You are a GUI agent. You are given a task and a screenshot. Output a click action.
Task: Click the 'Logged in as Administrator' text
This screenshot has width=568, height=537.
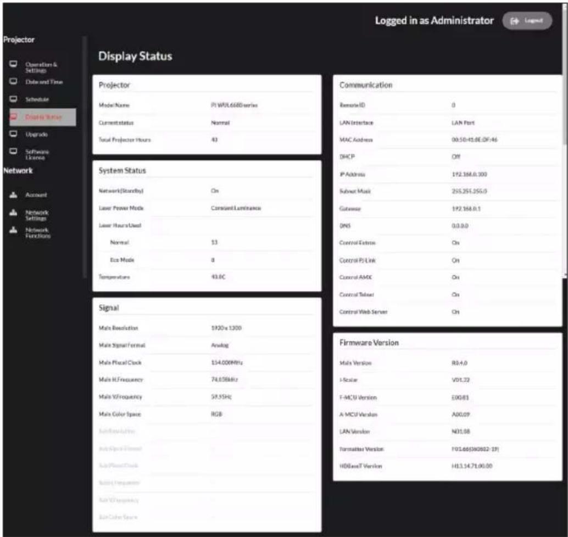[x=435, y=21]
